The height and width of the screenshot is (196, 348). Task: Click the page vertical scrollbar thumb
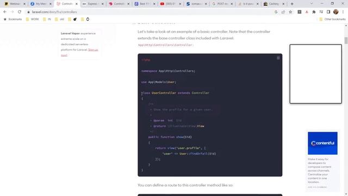pos(346,41)
